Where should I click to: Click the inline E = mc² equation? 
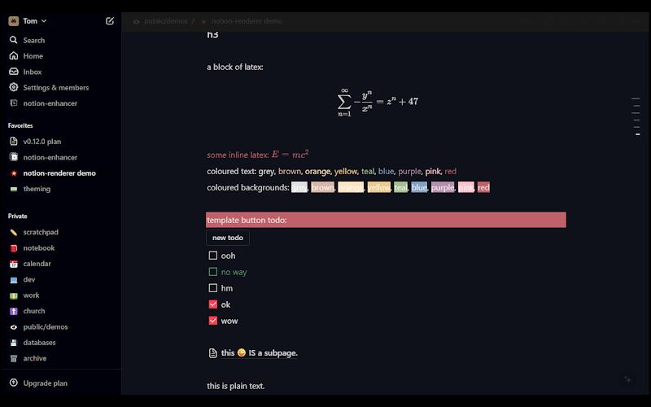point(290,155)
